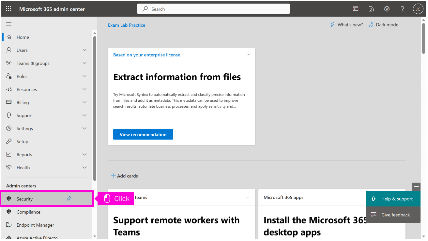Click View recommendation button
Viewport: 428px width, 241px height.
[143, 134]
